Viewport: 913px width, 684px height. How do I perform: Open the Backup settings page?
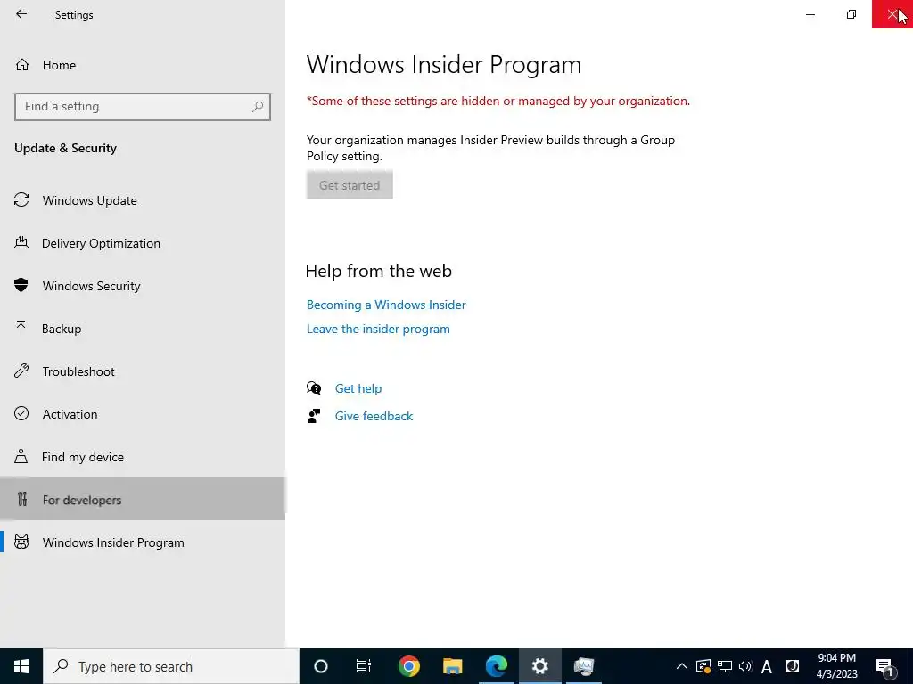[x=143, y=329]
